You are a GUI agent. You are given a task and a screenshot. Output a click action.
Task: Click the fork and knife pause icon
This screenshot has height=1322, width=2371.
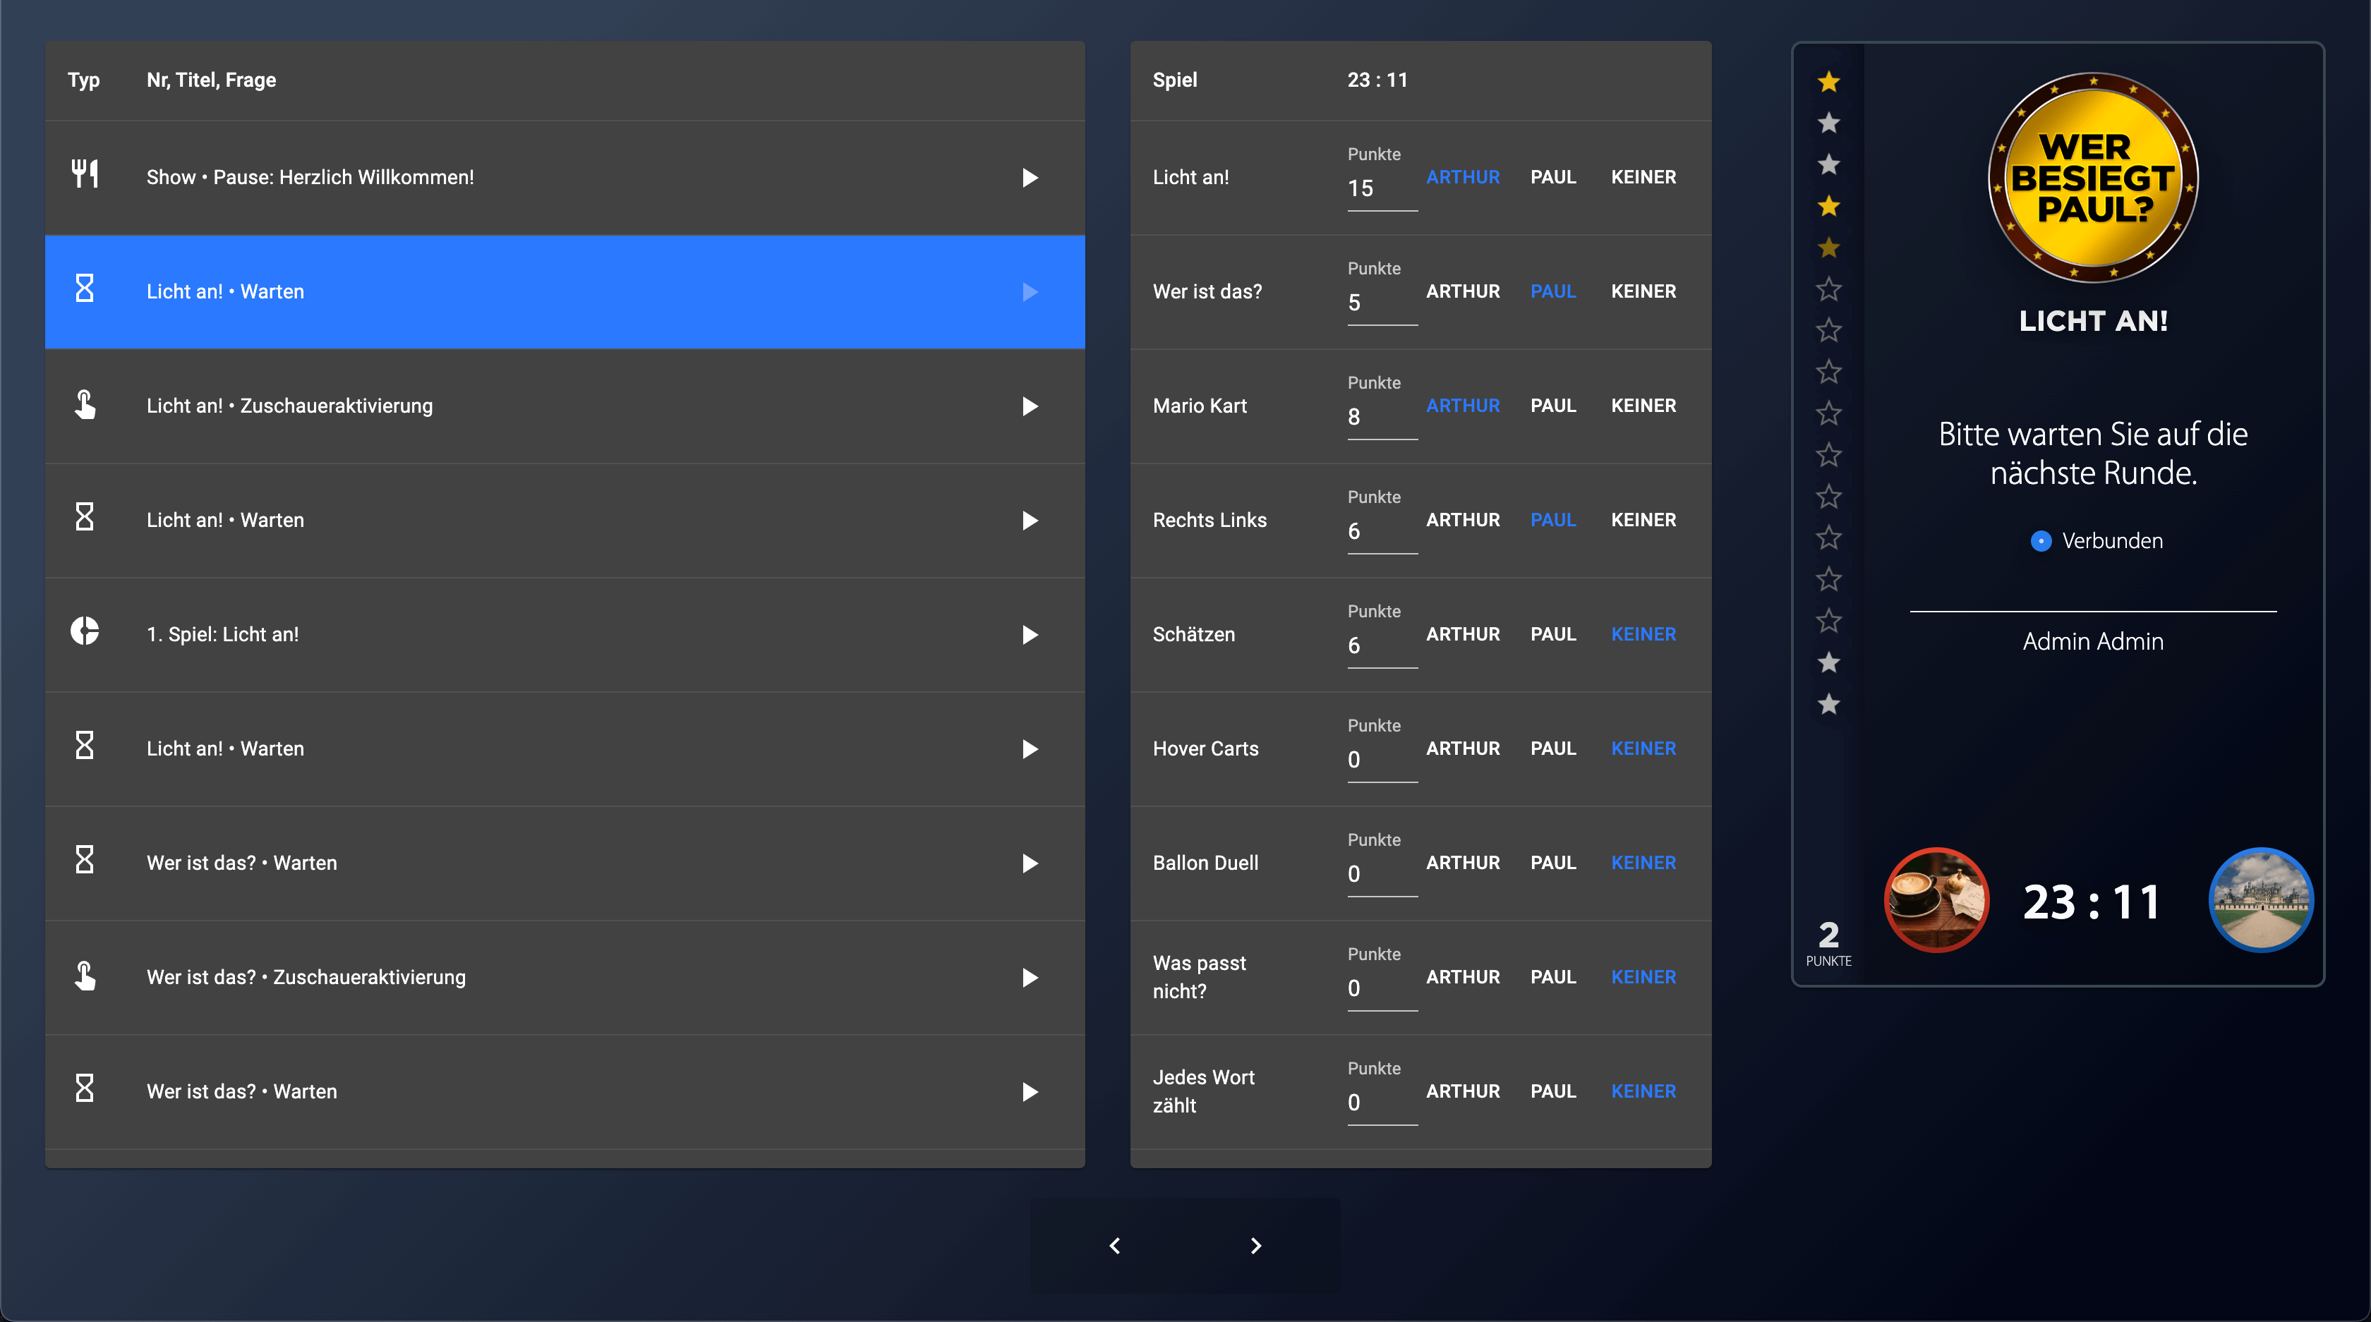[85, 174]
